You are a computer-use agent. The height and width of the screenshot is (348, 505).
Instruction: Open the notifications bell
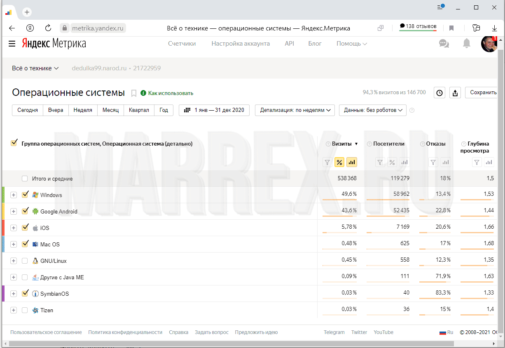466,44
